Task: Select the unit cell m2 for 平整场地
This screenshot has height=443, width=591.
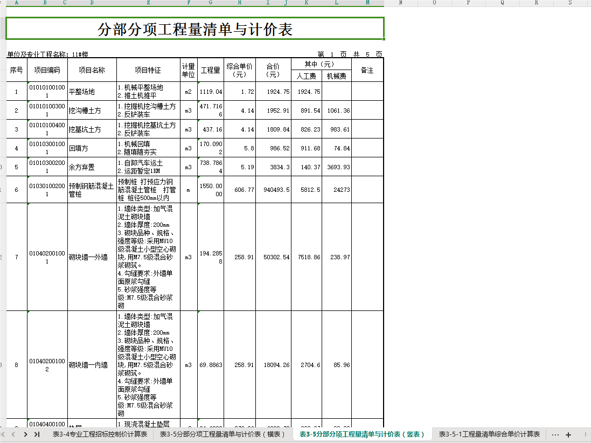Action: coord(189,91)
